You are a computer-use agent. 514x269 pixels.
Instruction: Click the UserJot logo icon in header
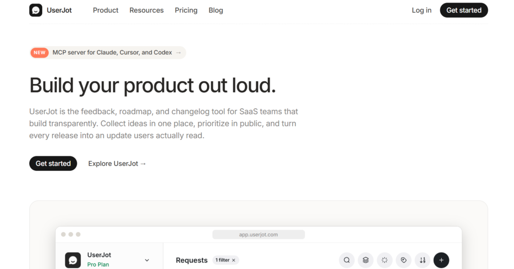36,10
